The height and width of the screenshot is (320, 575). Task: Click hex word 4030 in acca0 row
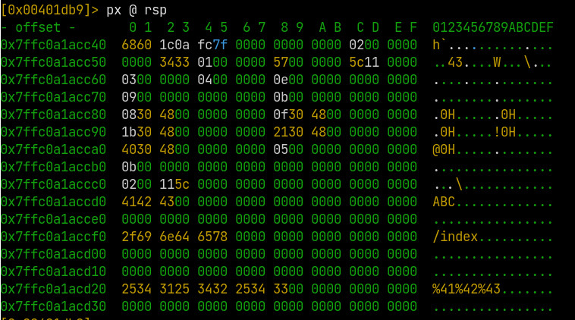pyautogui.click(x=137, y=149)
